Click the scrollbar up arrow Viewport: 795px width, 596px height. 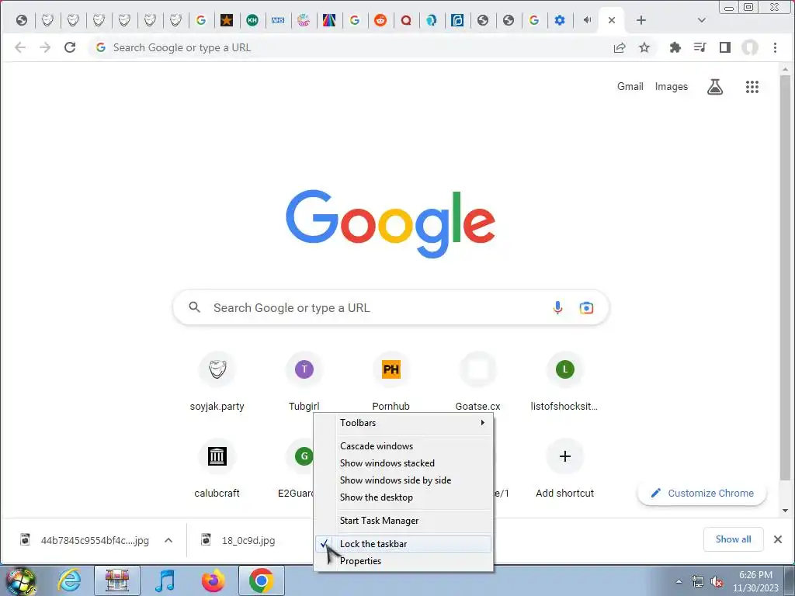(x=785, y=69)
